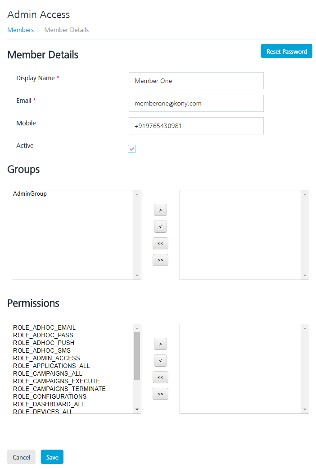Click the Groups double-right arrow button
Viewport: 316px width, 469px height.
pos(160,260)
